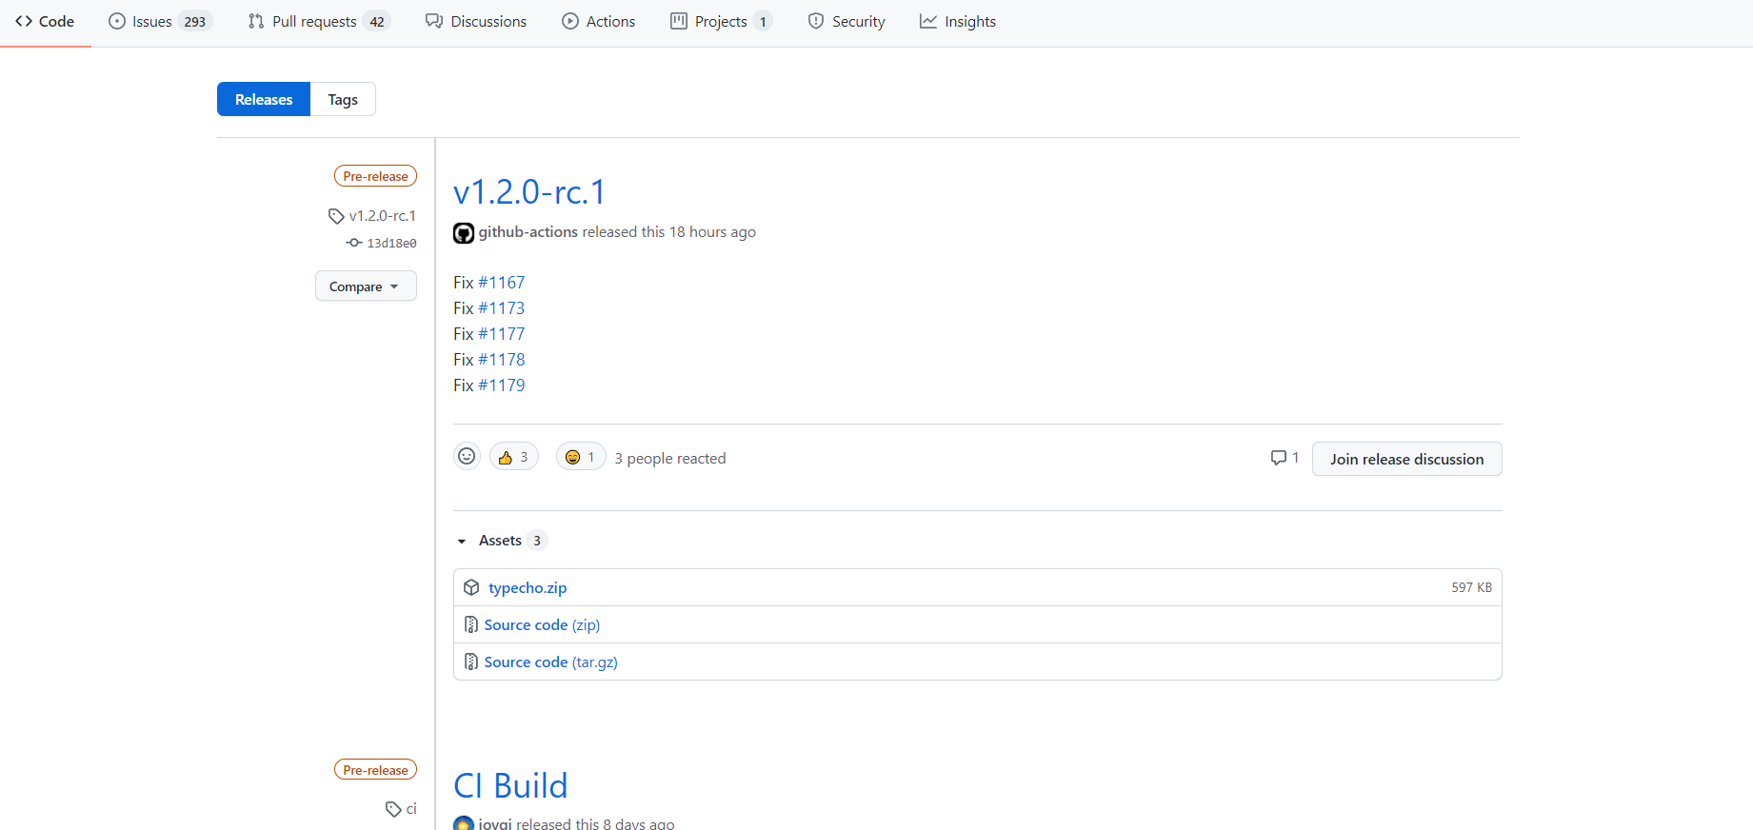Open issue #1167 link

point(502,283)
